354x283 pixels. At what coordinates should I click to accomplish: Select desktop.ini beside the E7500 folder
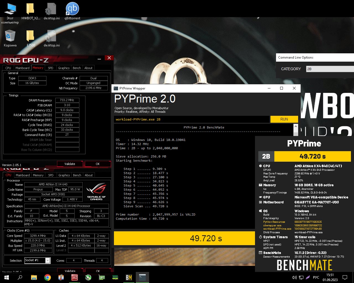tap(51, 38)
